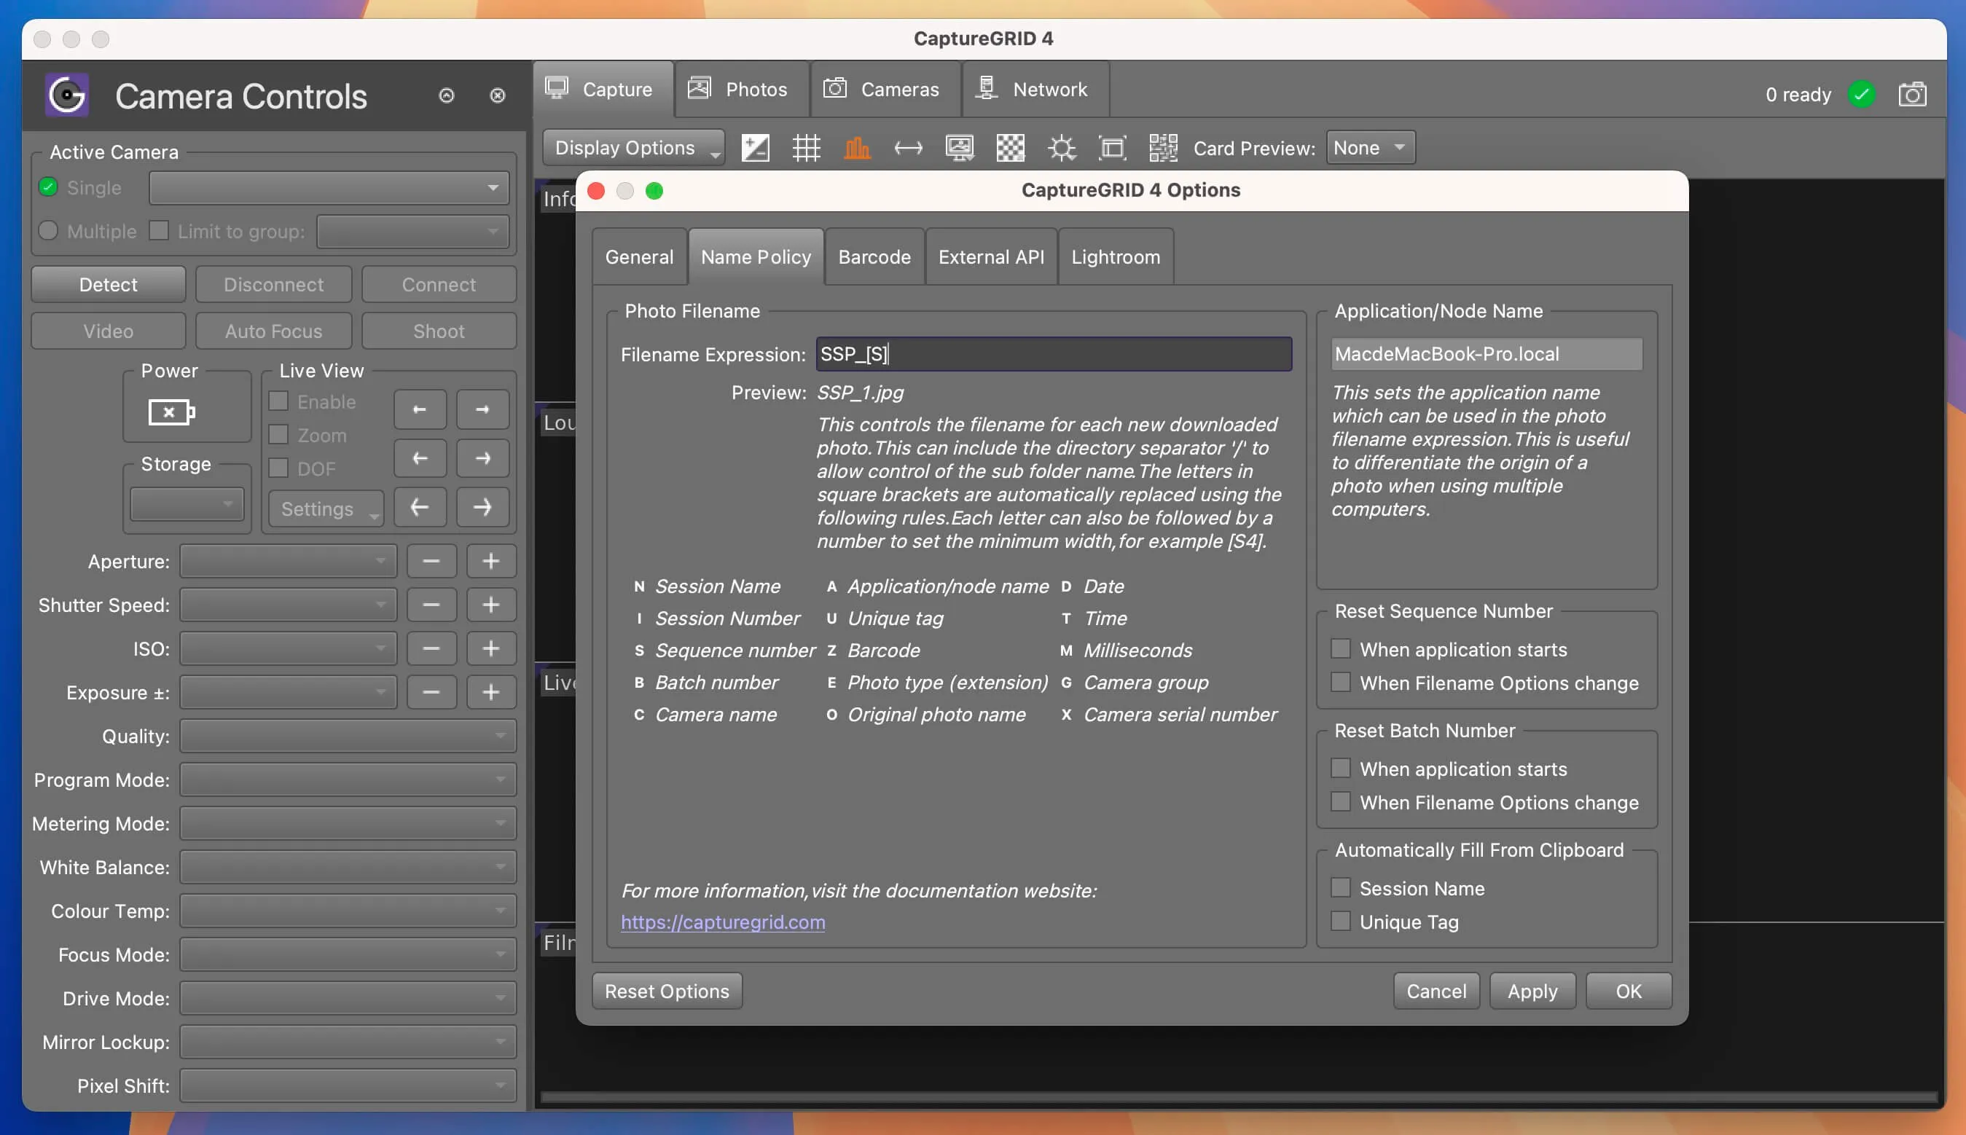Open the Storage dropdown
This screenshot has width=1966, height=1135.
(x=187, y=503)
